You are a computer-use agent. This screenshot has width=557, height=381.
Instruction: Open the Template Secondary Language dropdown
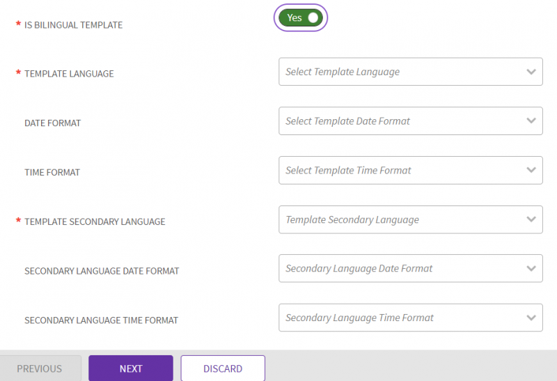coord(411,219)
